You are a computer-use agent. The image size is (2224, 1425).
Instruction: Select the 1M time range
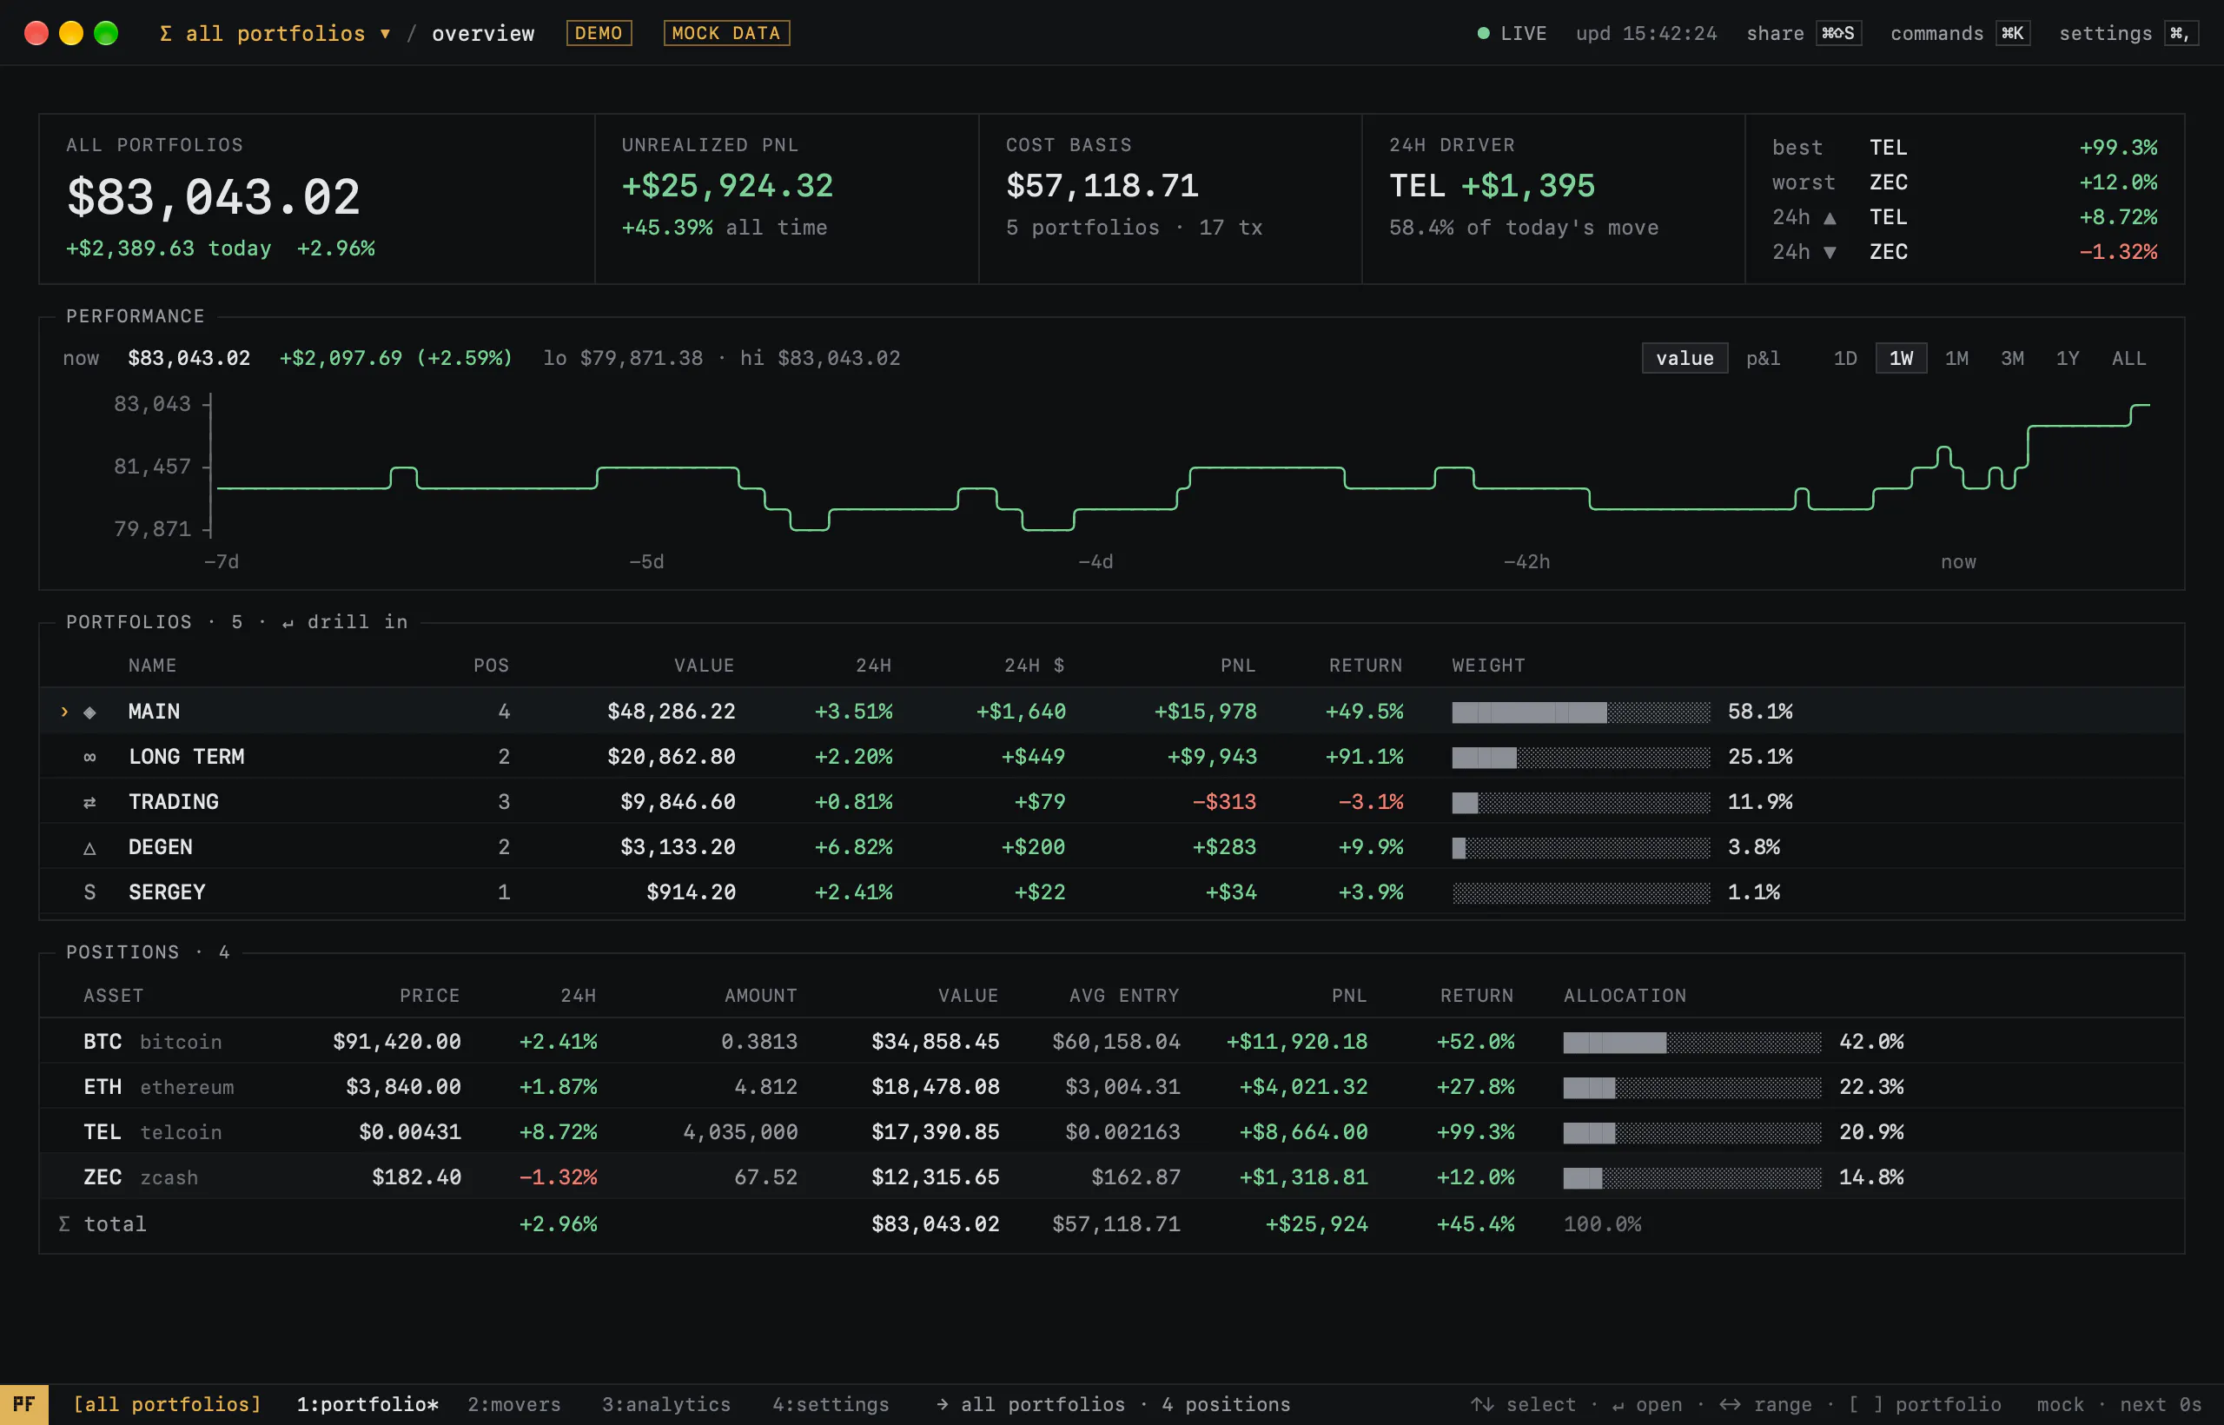click(x=1956, y=358)
